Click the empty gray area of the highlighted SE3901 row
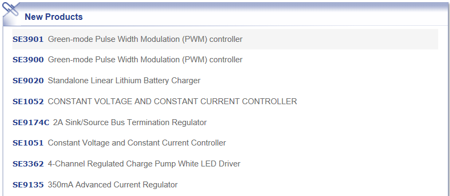The width and height of the screenshot is (450, 196). pos(340,39)
